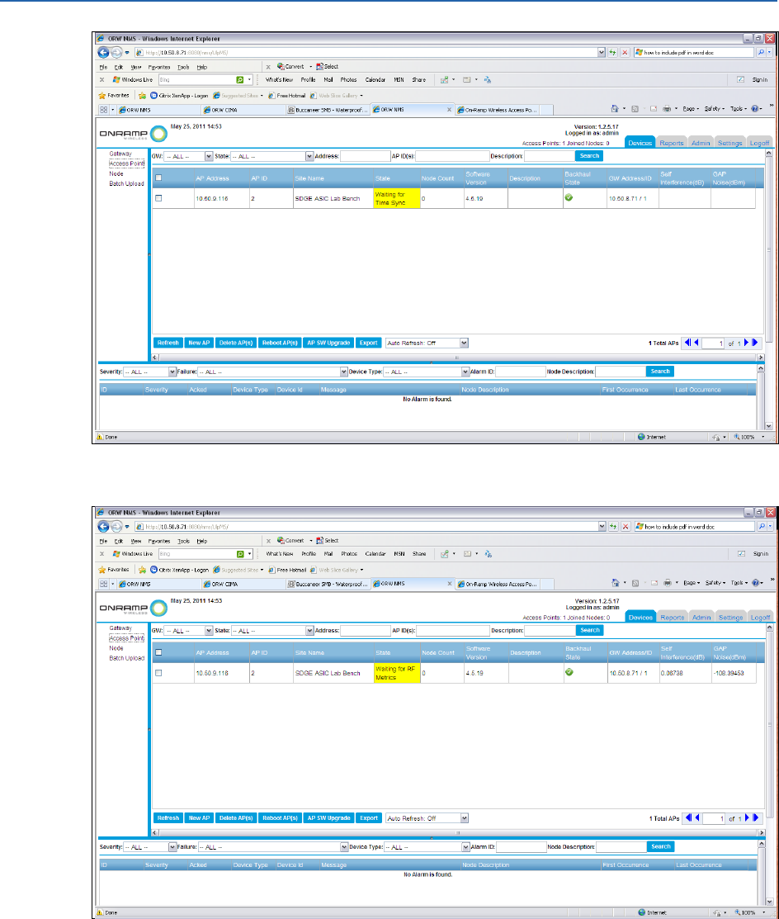Open Failure filter dropdown in upper window

[x=273, y=372]
